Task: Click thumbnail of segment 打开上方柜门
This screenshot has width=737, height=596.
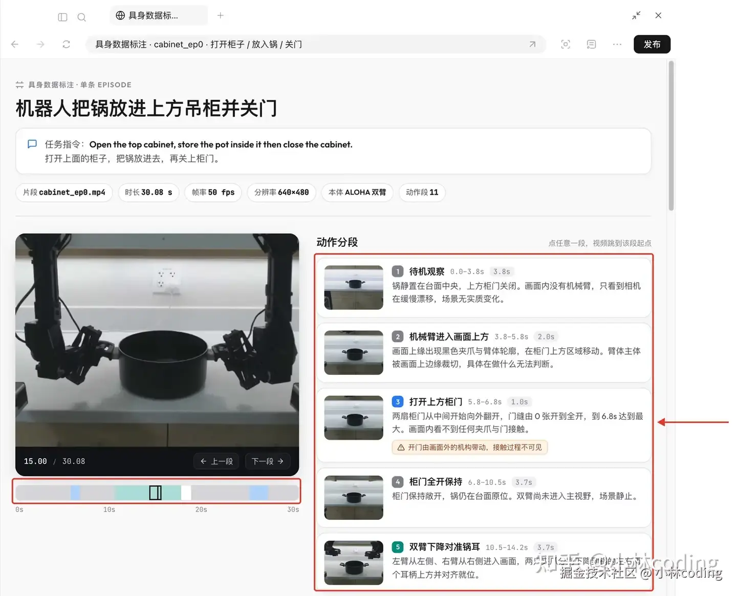Action: tap(354, 417)
